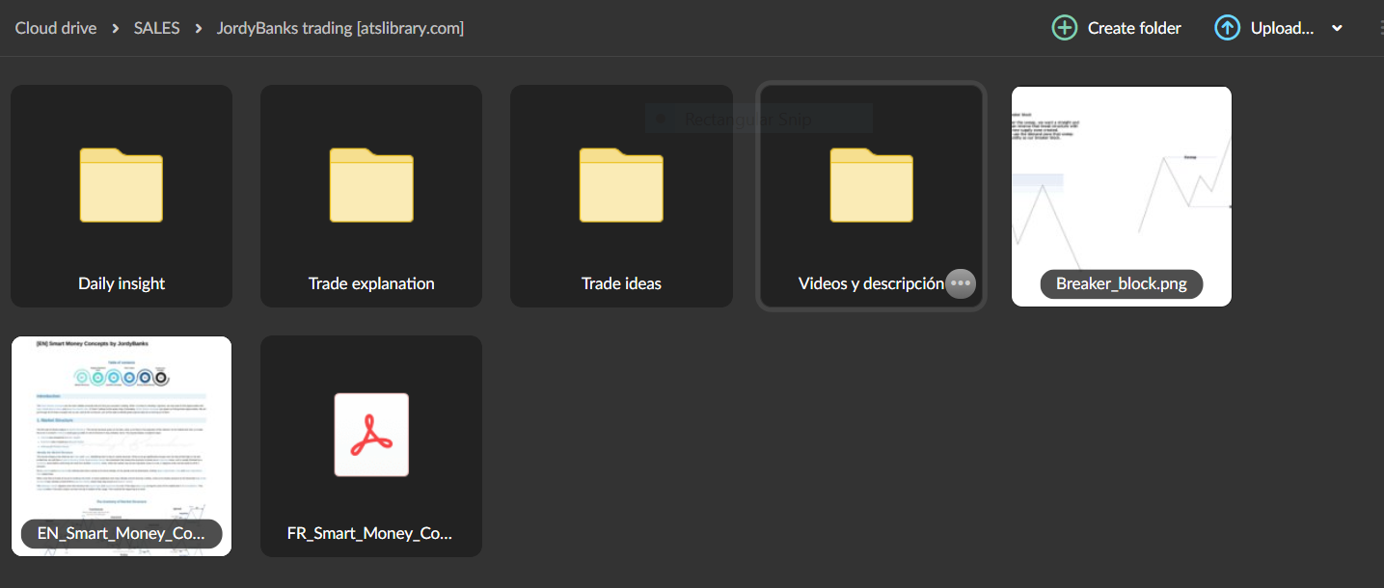Navigate to Cloud drive in the breadcrumb
The image size is (1384, 588).
pos(55,28)
